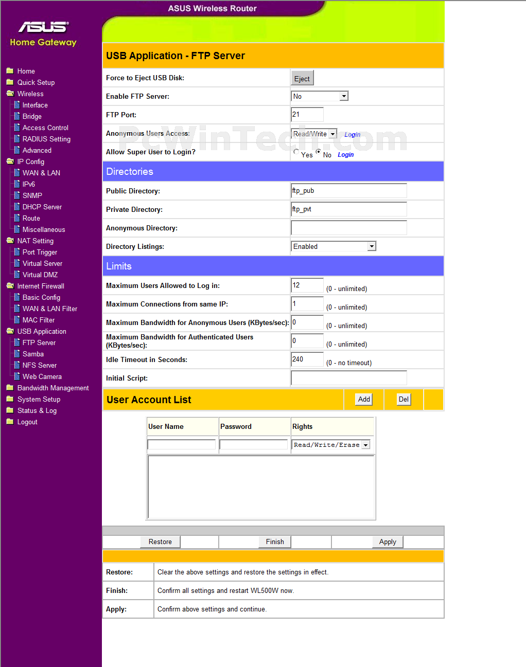The image size is (526, 667).
Task: Click the page icon beside RADIUS Setting
Action: point(17,139)
